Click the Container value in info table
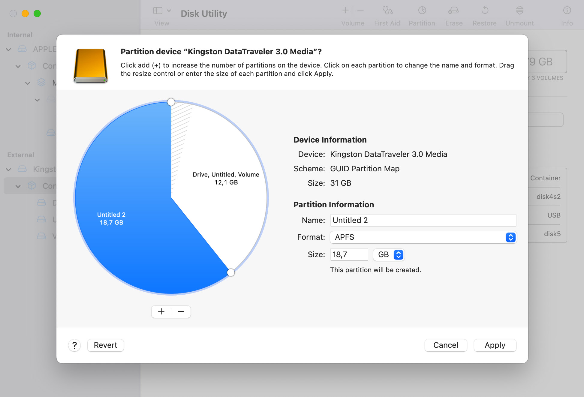 point(545,178)
